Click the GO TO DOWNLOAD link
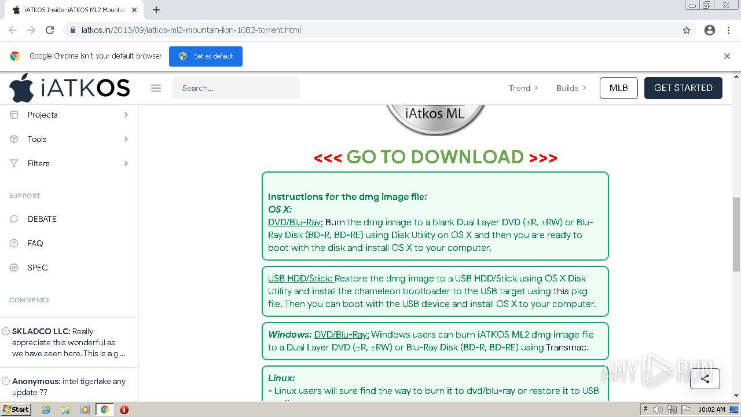 (x=435, y=157)
